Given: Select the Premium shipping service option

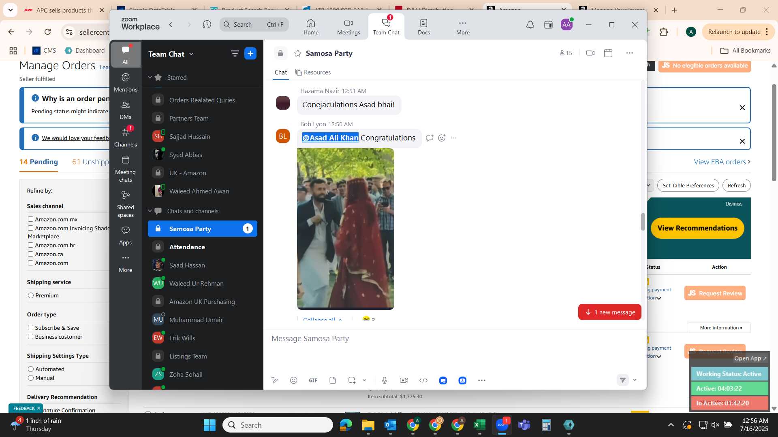Looking at the screenshot, I should [x=30, y=295].
